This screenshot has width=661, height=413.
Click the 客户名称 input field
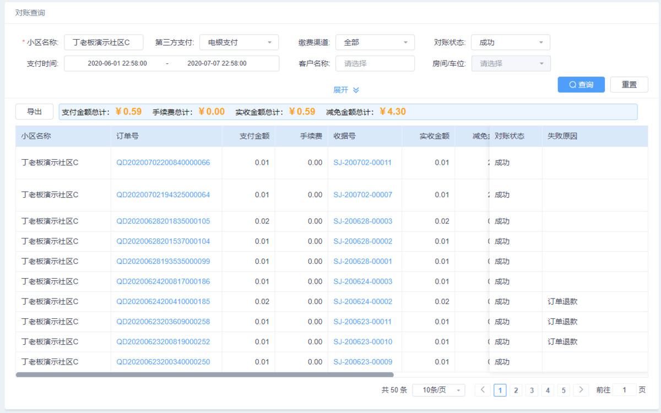(375, 63)
